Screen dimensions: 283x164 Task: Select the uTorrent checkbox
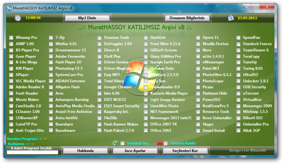pos(238,94)
